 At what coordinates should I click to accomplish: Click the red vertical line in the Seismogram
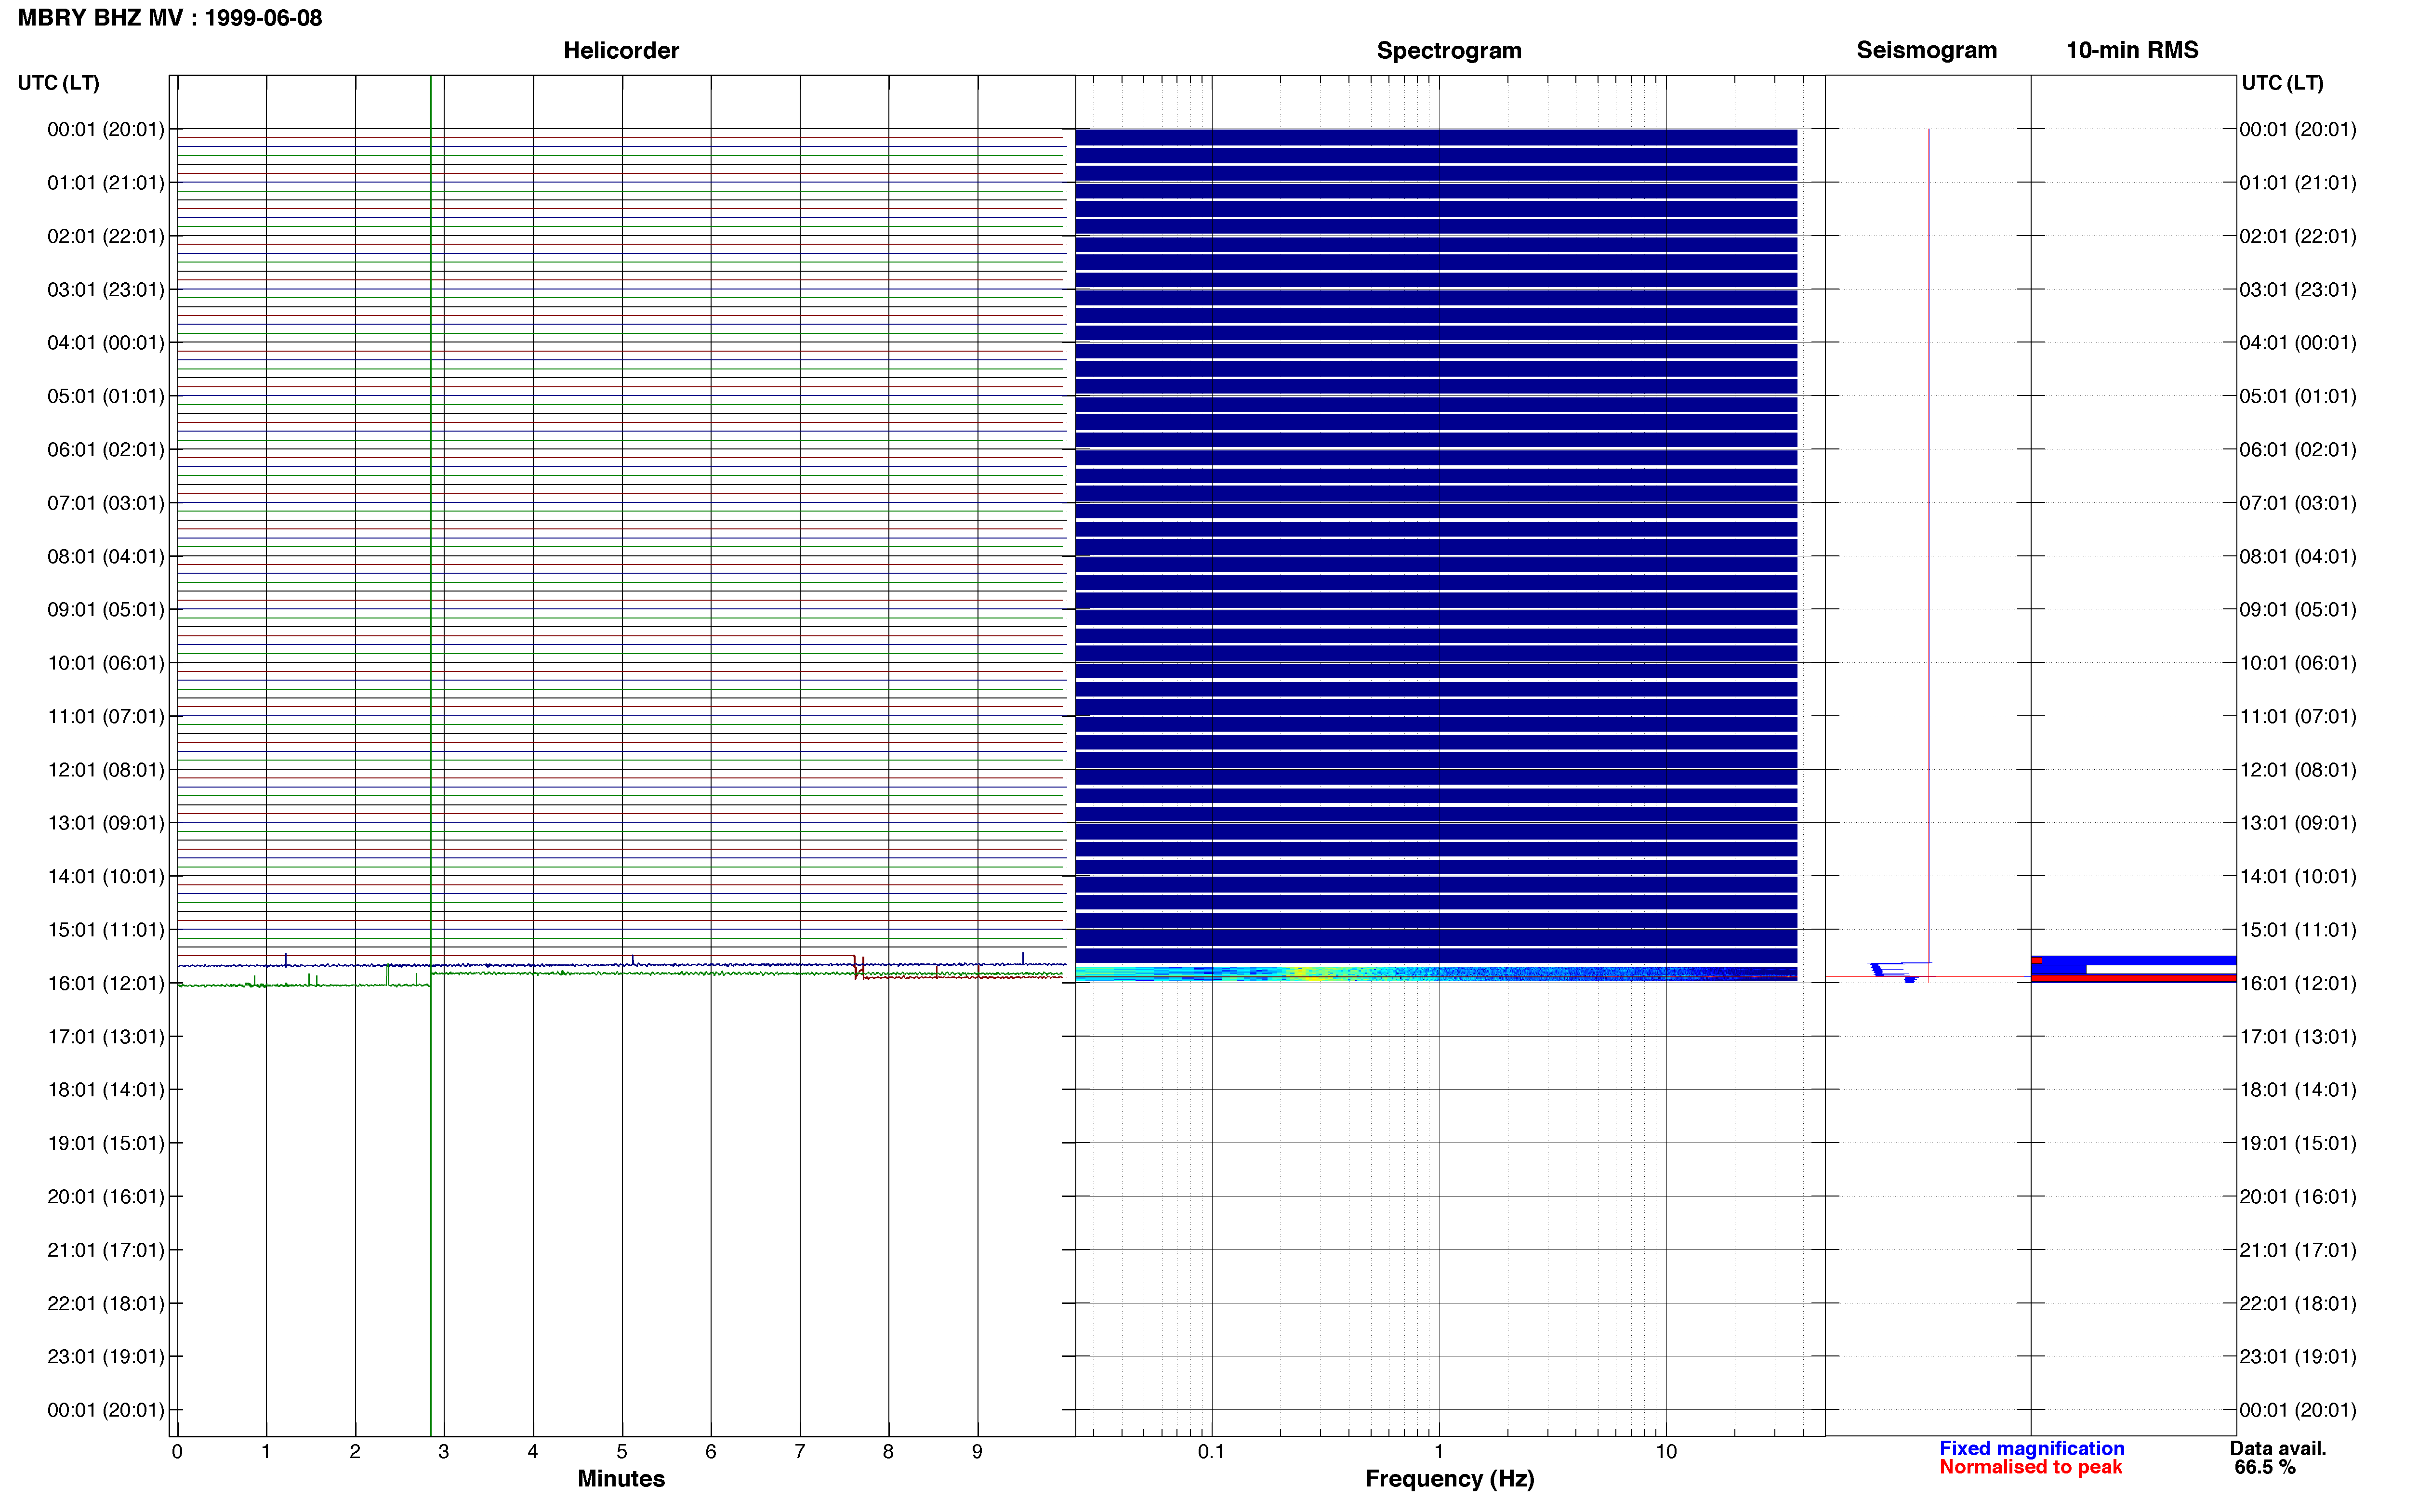[x=1929, y=555]
